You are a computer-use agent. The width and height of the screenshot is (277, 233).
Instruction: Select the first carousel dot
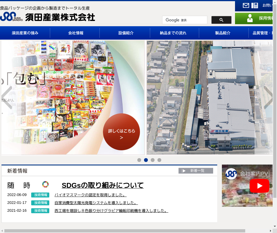coord(139,160)
